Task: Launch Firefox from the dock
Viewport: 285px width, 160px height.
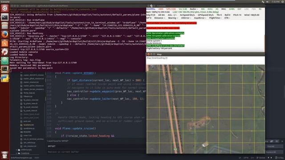Action: point(5,35)
